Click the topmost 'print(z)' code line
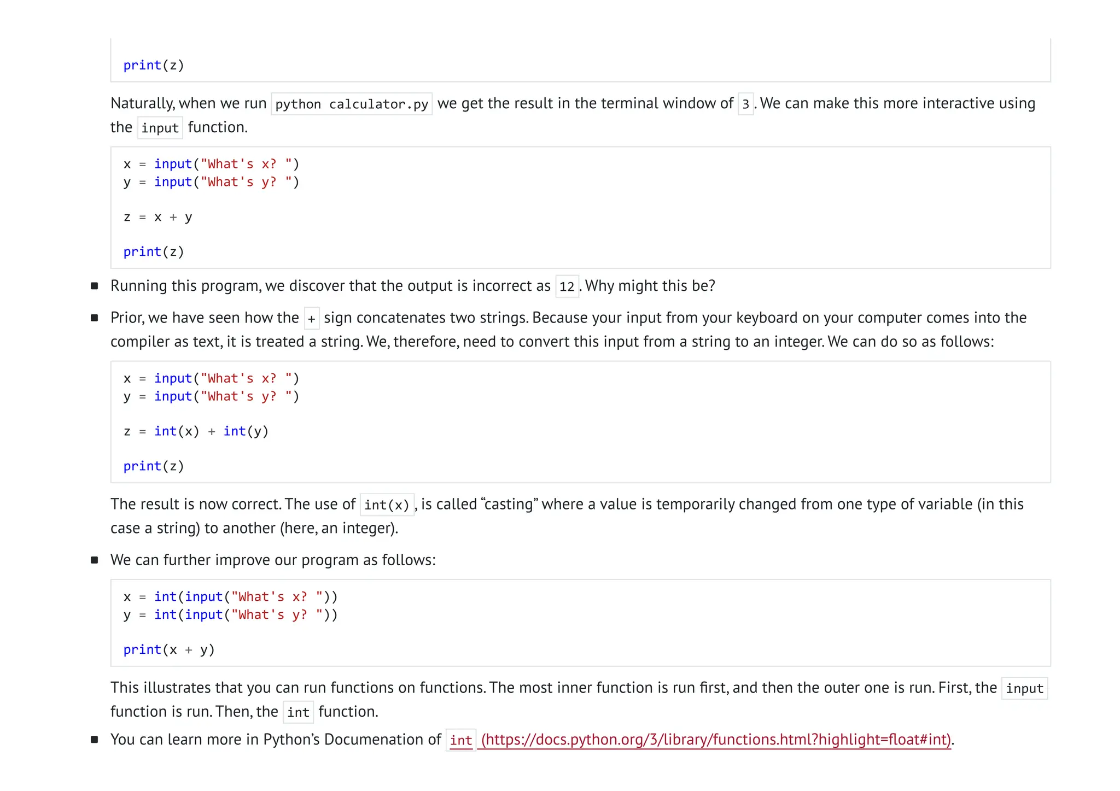 pos(154,65)
